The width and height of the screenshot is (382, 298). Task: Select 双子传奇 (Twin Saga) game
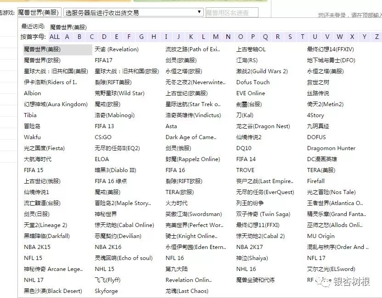click(x=264, y=214)
